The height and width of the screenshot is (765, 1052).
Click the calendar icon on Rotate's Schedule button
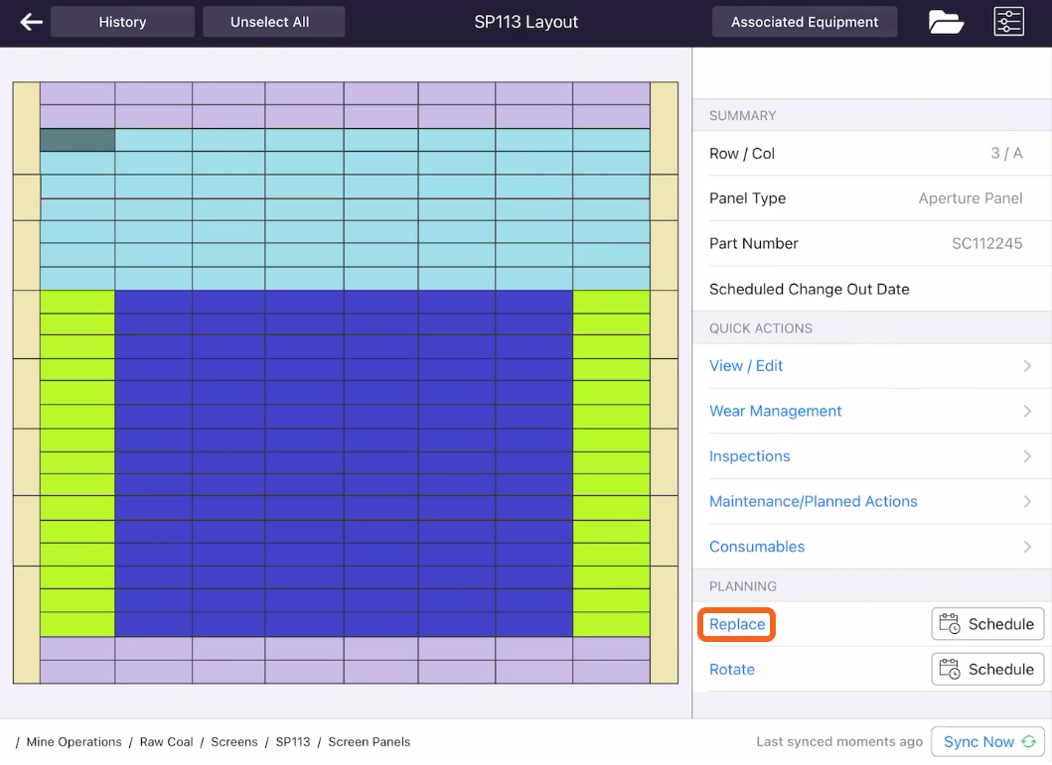click(x=949, y=669)
